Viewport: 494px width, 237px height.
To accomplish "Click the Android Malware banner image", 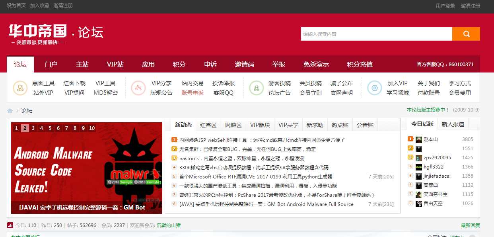I will pyautogui.click(x=87, y=168).
